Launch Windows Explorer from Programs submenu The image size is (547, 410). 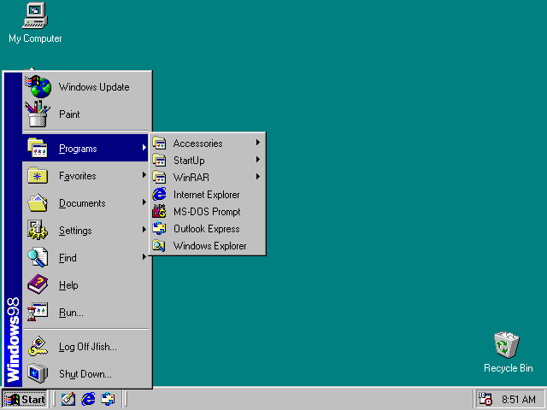[x=207, y=245]
